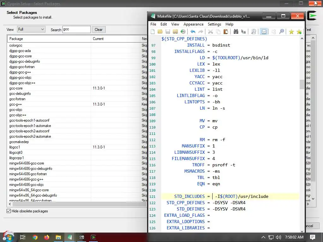Sort by the Current column header
The height and width of the screenshot is (242, 323).
point(115,39)
